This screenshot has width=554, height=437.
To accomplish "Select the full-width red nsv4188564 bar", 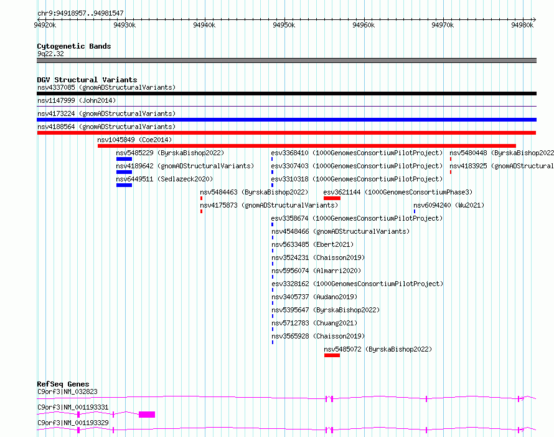I will point(286,133).
